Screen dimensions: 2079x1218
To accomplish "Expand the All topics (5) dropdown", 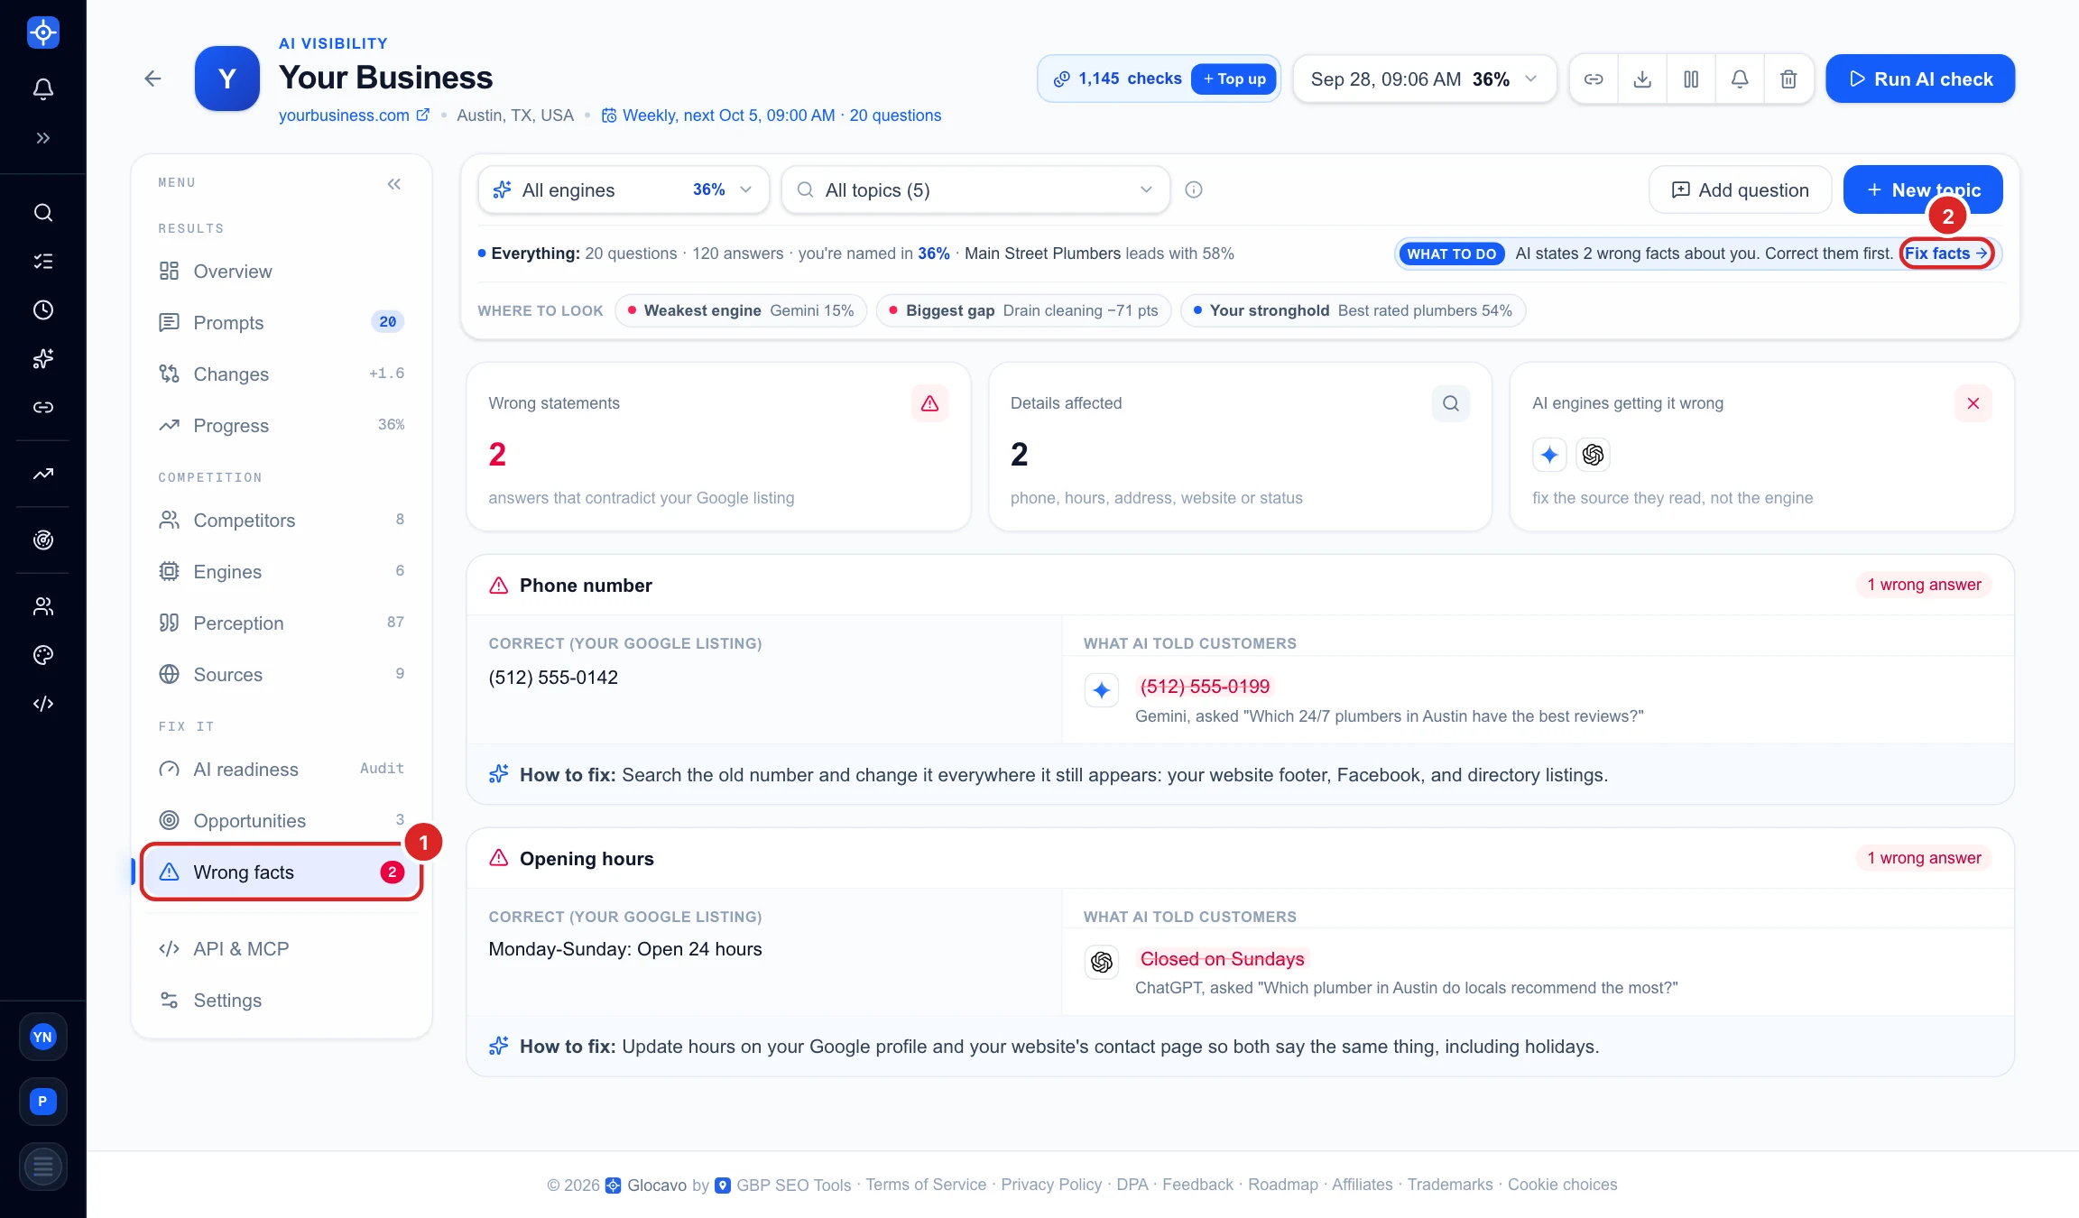I will 975,189.
